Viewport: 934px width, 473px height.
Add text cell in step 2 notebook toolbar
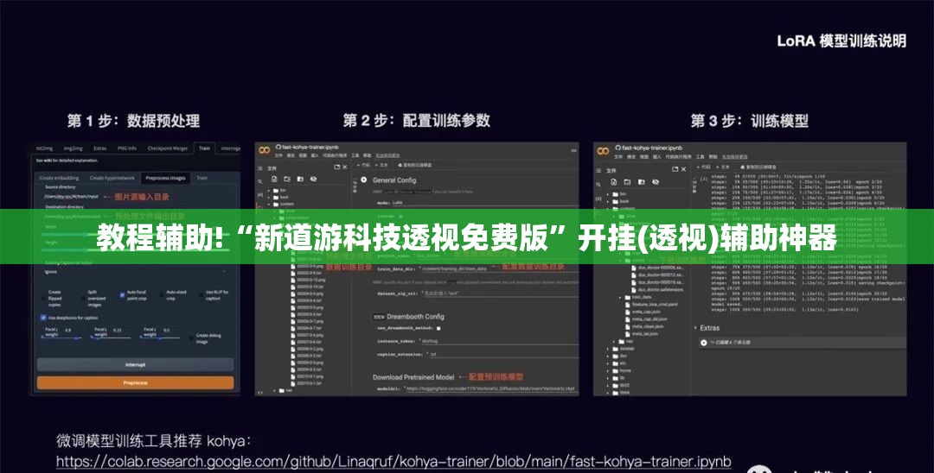point(381,165)
